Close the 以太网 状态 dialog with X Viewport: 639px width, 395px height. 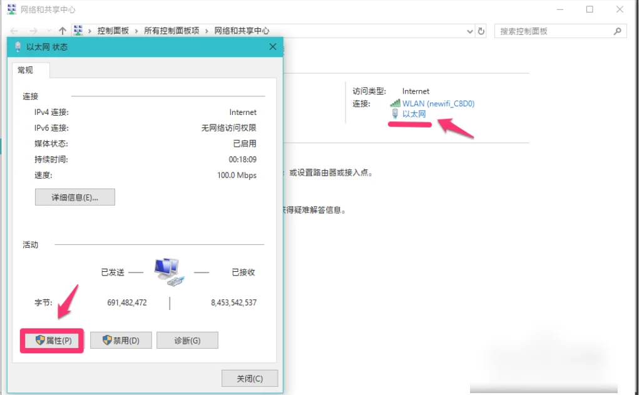(272, 47)
